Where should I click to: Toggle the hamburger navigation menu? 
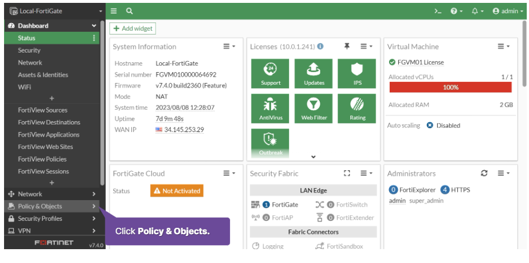114,11
